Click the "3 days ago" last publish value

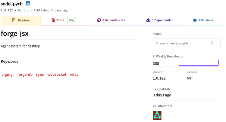tap(162, 95)
